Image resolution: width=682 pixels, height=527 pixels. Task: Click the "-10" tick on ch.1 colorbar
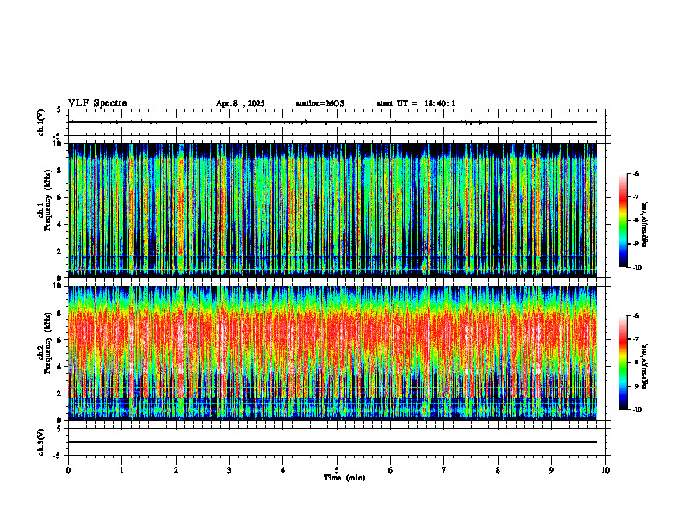tap(637, 267)
